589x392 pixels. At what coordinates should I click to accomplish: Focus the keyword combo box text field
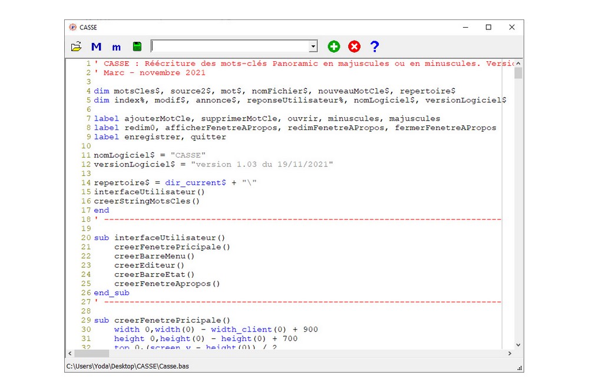click(230, 46)
